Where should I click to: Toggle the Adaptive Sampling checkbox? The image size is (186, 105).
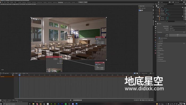tap(159, 38)
